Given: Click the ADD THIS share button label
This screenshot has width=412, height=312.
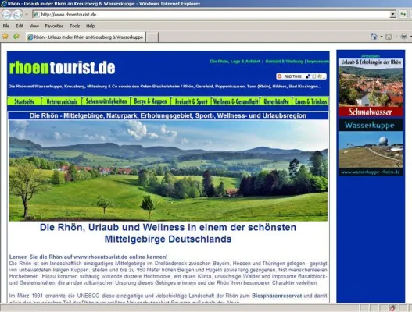Looking at the screenshot, I should (x=292, y=76).
